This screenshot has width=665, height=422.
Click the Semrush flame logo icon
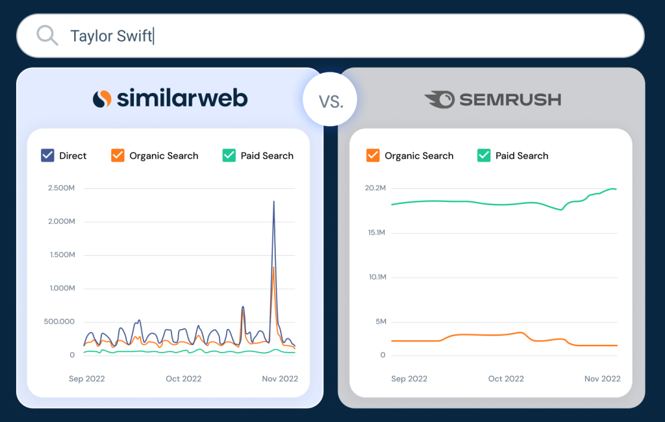(440, 100)
